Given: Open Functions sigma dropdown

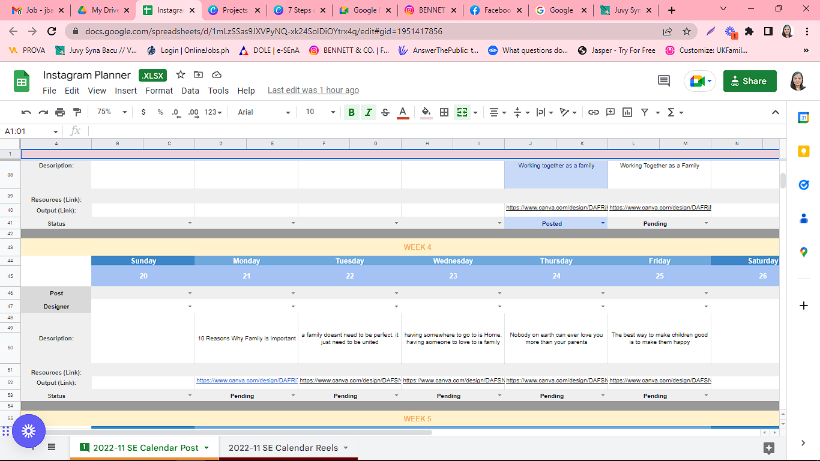Looking at the screenshot, I should click(675, 112).
